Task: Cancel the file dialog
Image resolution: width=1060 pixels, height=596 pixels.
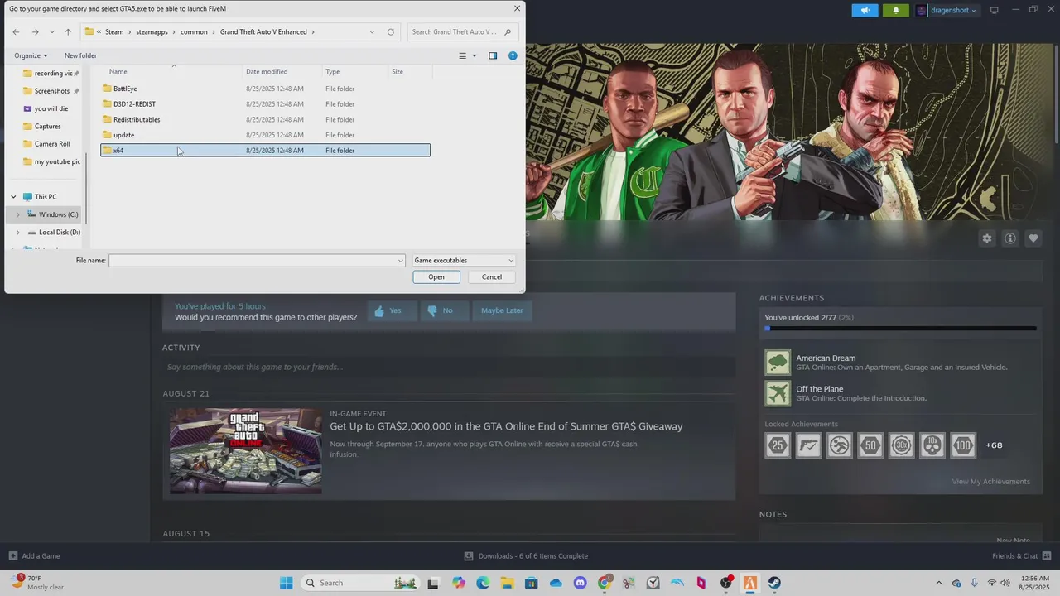Action: coord(492,277)
